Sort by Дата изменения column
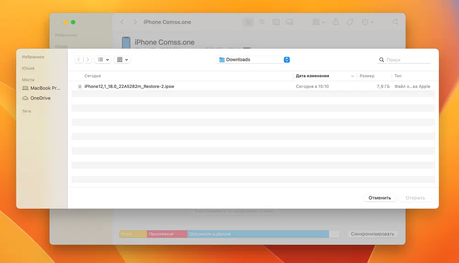Screen dimensions: 459x263 coord(325,76)
